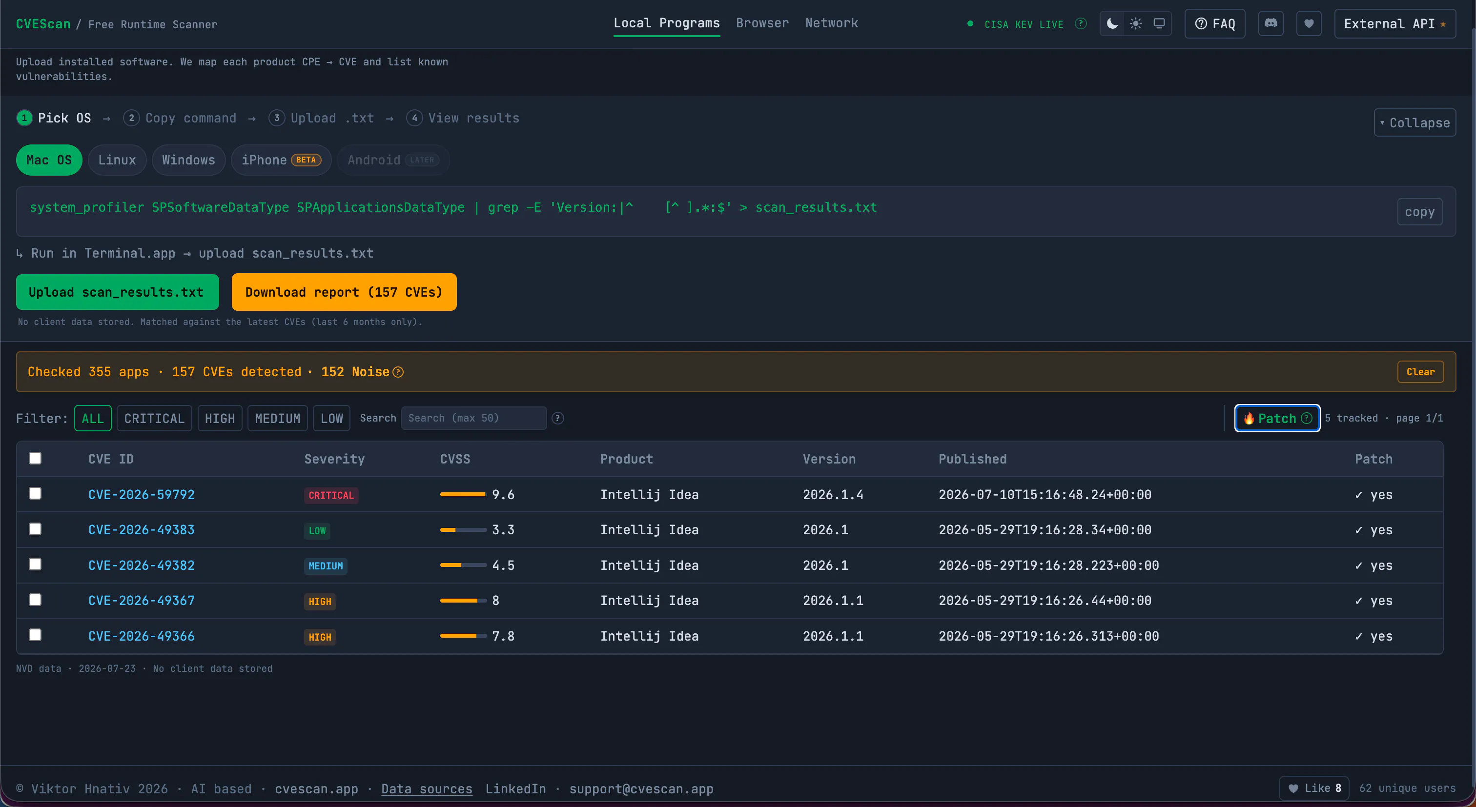The height and width of the screenshot is (807, 1476).
Task: Switch to the Browser tab
Action: [x=762, y=23]
